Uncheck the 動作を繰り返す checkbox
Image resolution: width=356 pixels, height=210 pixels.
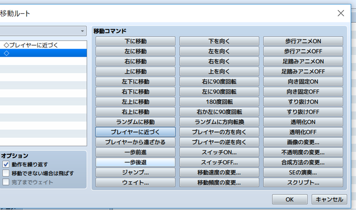coord(6,164)
